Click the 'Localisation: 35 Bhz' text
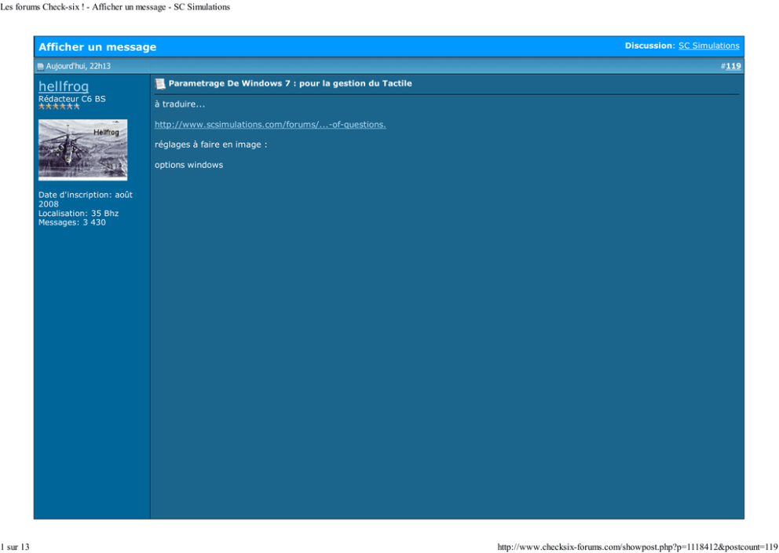Viewport: 779px width, 553px height. (x=79, y=213)
